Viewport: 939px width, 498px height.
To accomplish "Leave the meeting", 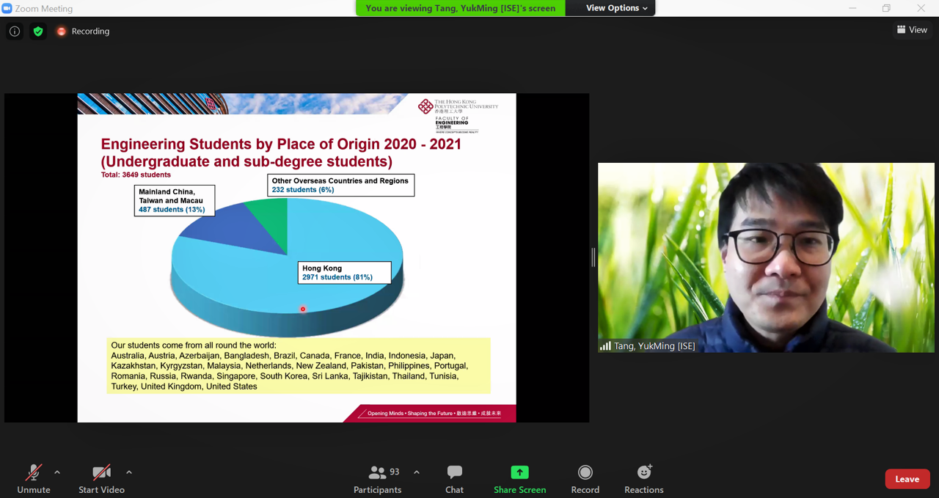I will pyautogui.click(x=907, y=479).
